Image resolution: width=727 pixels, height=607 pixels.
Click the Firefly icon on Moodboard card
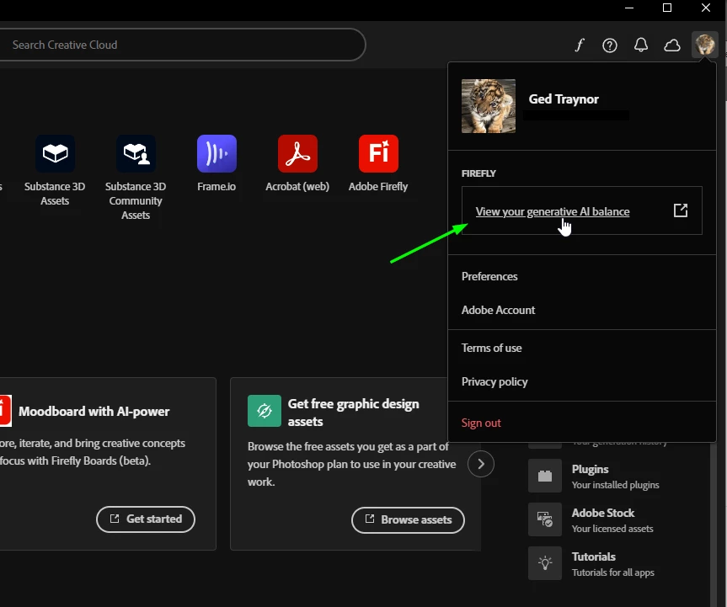(x=5, y=411)
